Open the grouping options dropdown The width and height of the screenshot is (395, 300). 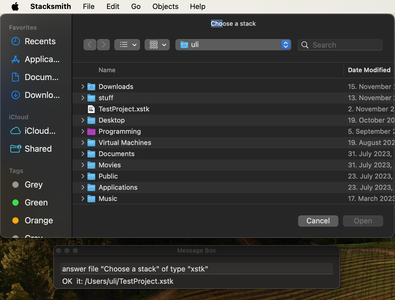click(x=157, y=45)
